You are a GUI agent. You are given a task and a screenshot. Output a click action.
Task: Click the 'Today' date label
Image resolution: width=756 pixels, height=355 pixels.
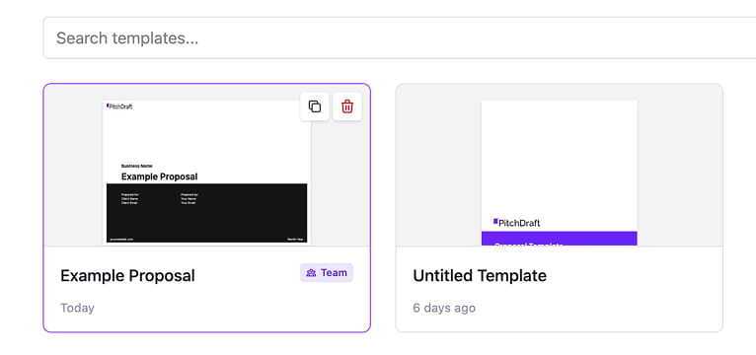77,308
